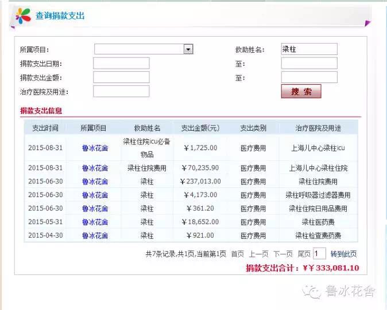Click the 2015-04-30 date cell

coord(45,236)
